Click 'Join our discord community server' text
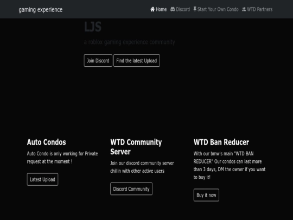 tap(142, 167)
